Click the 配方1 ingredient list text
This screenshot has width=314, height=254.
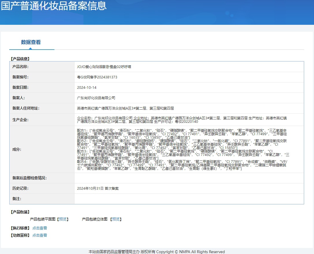(x=182, y=134)
